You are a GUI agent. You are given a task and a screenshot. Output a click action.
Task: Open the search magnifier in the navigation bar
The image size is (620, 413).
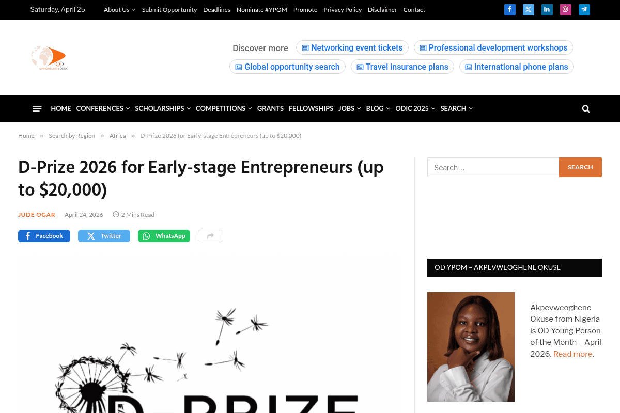(x=585, y=108)
